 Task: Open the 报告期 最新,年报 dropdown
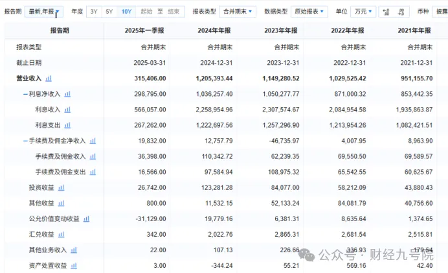pos(44,12)
